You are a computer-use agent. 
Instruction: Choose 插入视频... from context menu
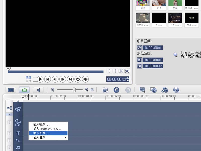[x=48, y=124]
